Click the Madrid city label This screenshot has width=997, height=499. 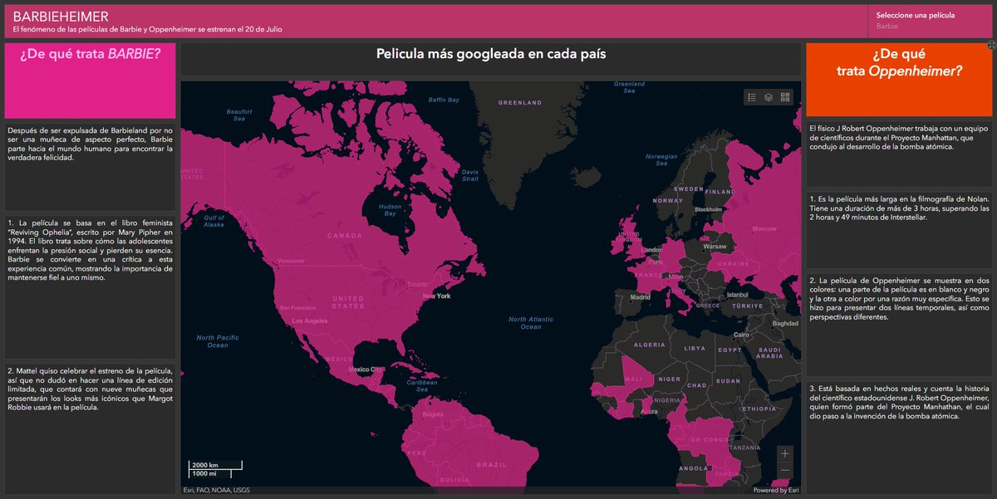[641, 296]
